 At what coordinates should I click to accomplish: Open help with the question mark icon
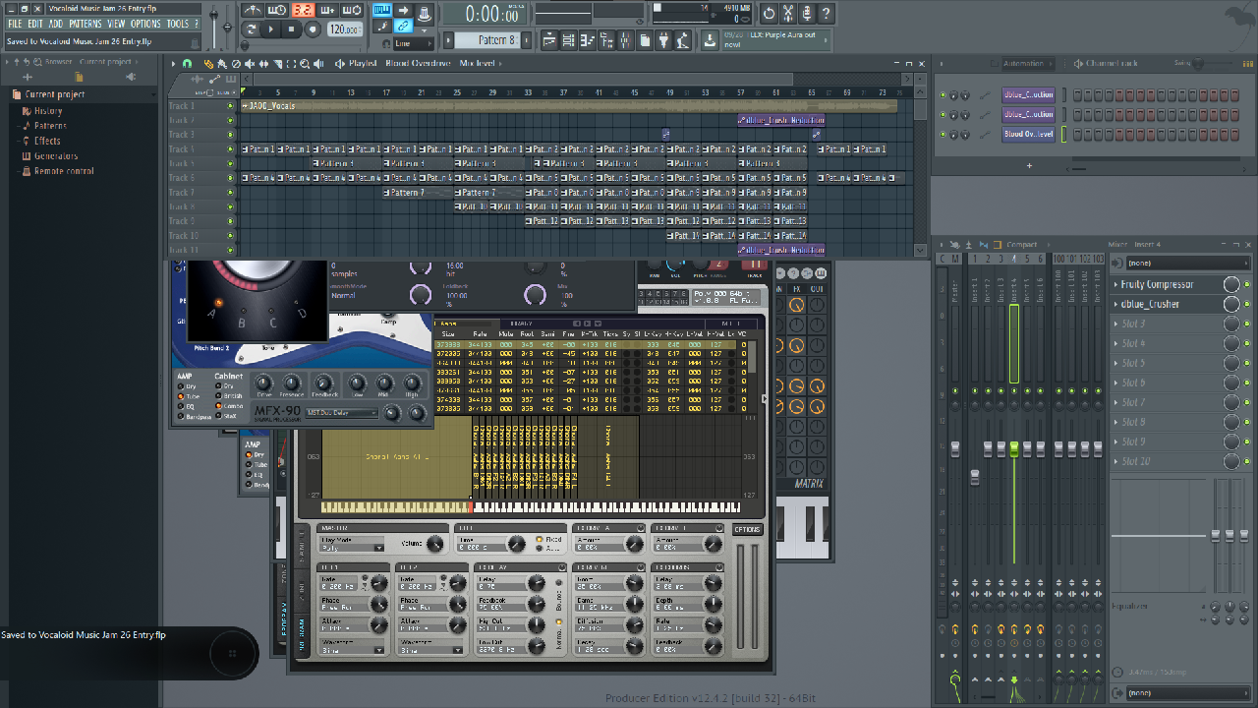826,14
